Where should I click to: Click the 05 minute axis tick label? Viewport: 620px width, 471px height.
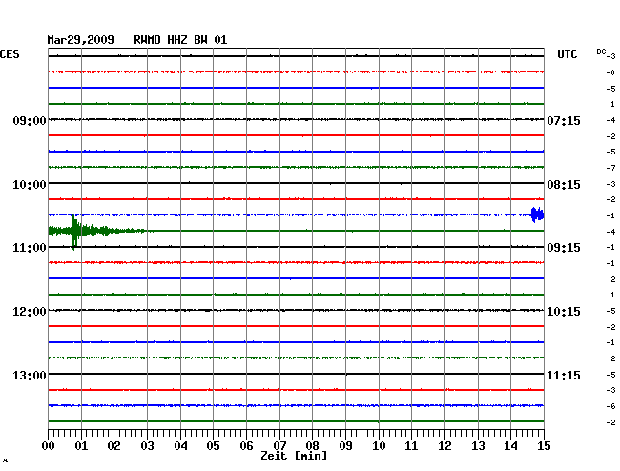[213, 445]
